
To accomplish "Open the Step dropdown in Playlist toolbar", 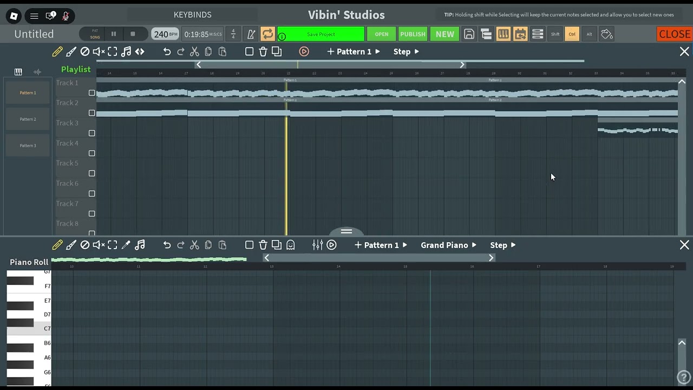I will 406,51.
